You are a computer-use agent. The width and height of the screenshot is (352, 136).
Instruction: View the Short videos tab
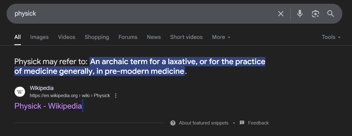click(x=186, y=37)
